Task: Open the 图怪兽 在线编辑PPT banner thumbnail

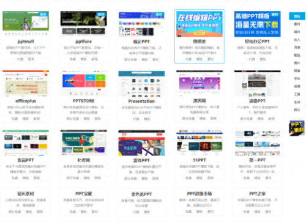Action: (x=200, y=24)
